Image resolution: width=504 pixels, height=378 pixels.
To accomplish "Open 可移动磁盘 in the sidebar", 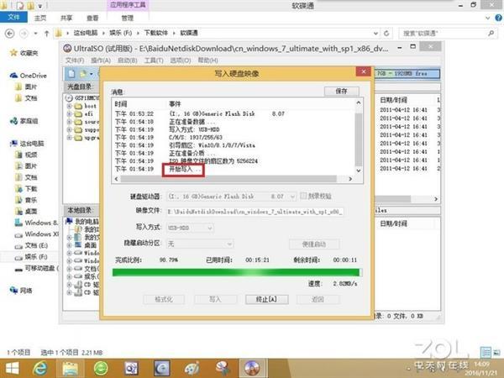I will pyautogui.click(x=37, y=268).
